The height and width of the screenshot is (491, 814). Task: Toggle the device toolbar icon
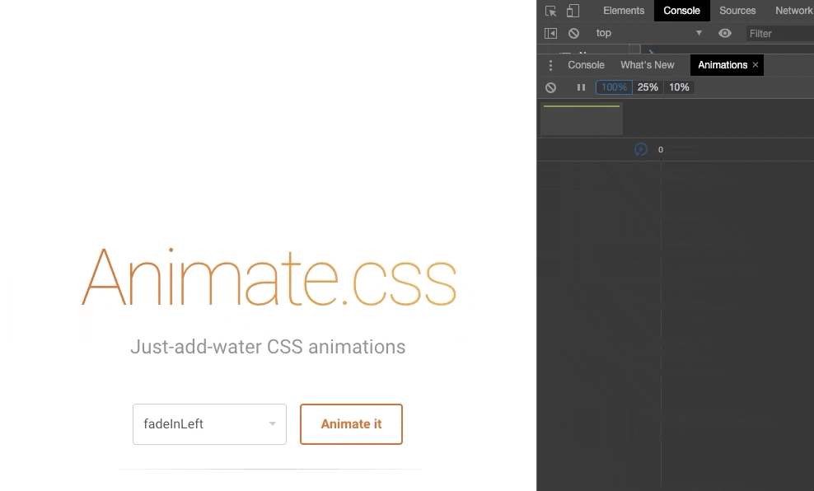[x=573, y=11]
